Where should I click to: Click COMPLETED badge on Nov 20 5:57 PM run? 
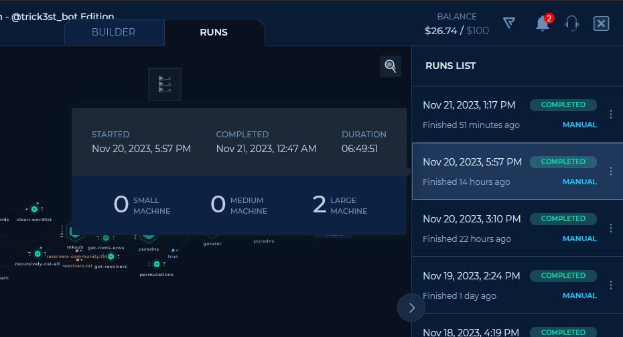(x=563, y=161)
